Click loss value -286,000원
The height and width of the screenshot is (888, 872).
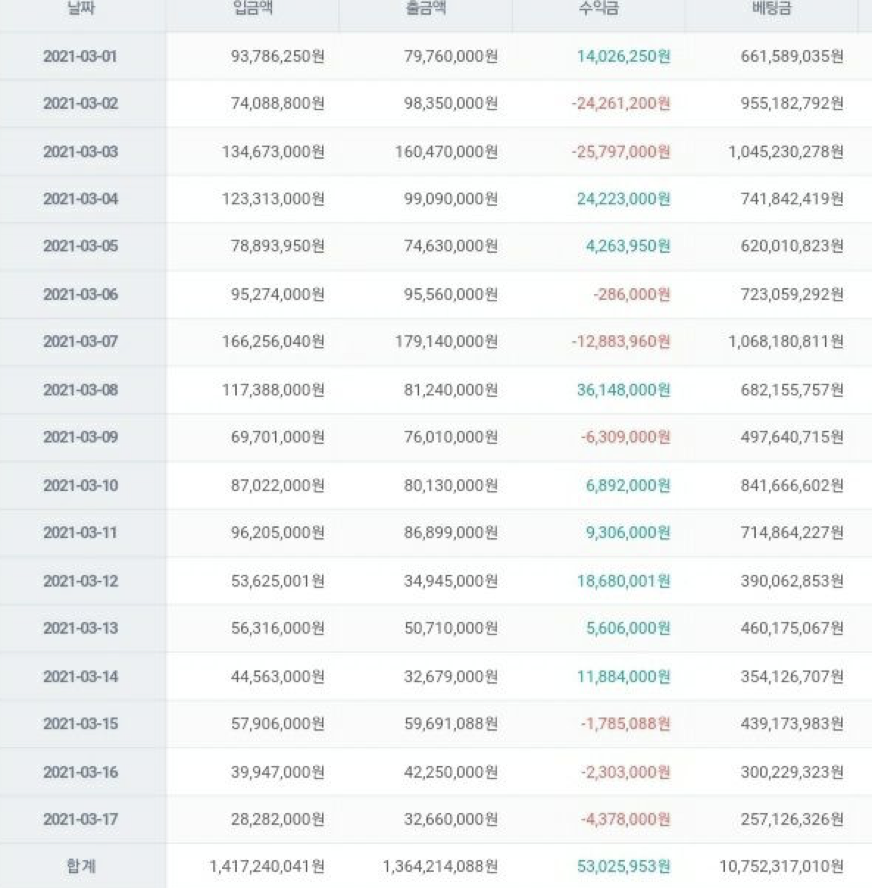(632, 294)
